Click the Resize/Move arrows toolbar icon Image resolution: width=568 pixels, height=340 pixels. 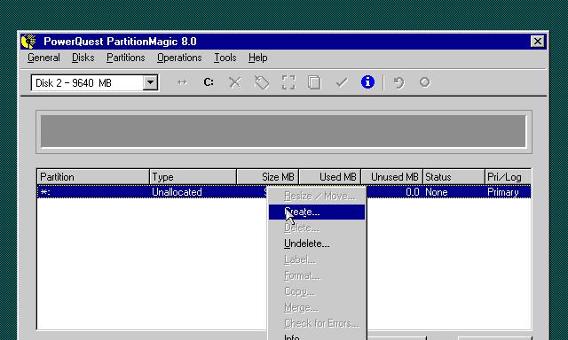click(182, 82)
